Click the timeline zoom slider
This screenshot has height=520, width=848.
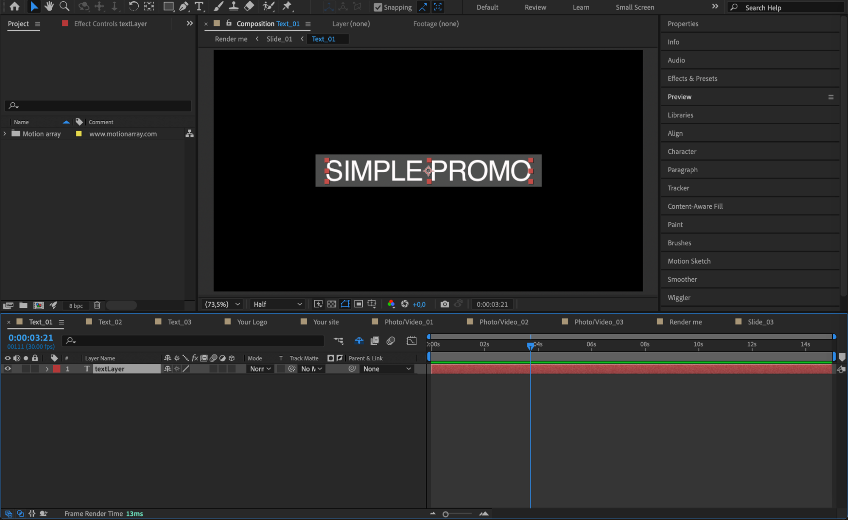[445, 514]
